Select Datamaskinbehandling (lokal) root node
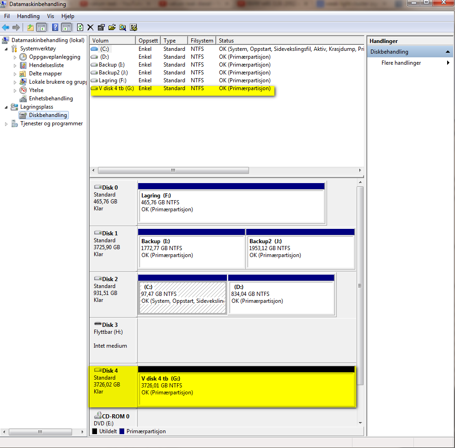This screenshot has height=448, width=455. 48,40
